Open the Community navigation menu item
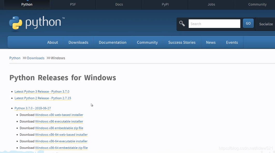 pyautogui.click(x=147, y=42)
